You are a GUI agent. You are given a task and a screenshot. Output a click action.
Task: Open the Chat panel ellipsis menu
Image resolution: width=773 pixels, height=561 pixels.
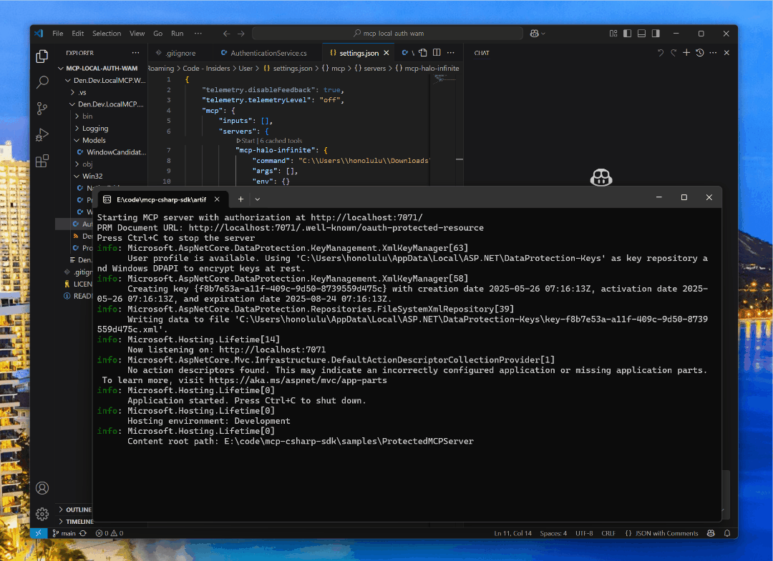713,53
